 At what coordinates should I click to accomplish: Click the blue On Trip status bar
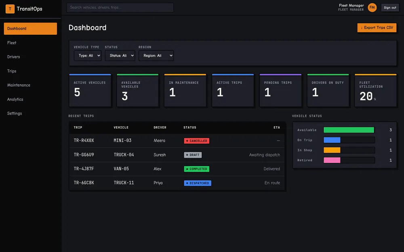tap(332, 140)
